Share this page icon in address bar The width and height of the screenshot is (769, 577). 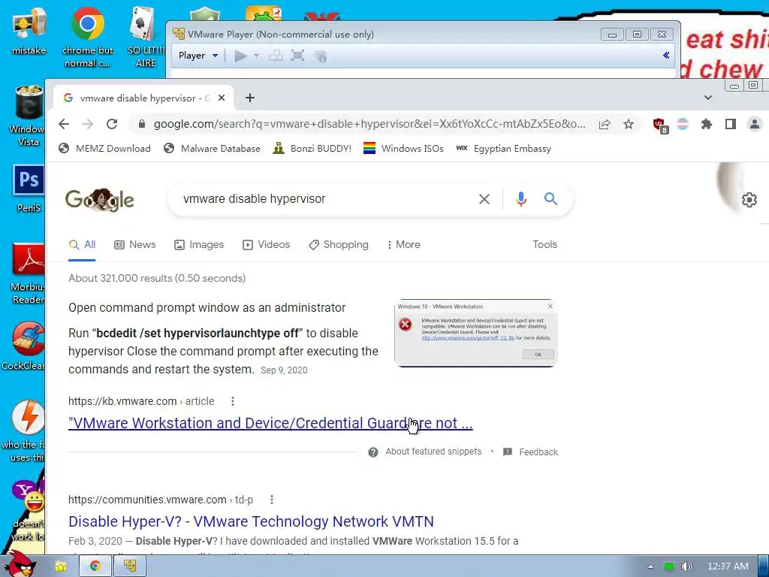(x=605, y=124)
